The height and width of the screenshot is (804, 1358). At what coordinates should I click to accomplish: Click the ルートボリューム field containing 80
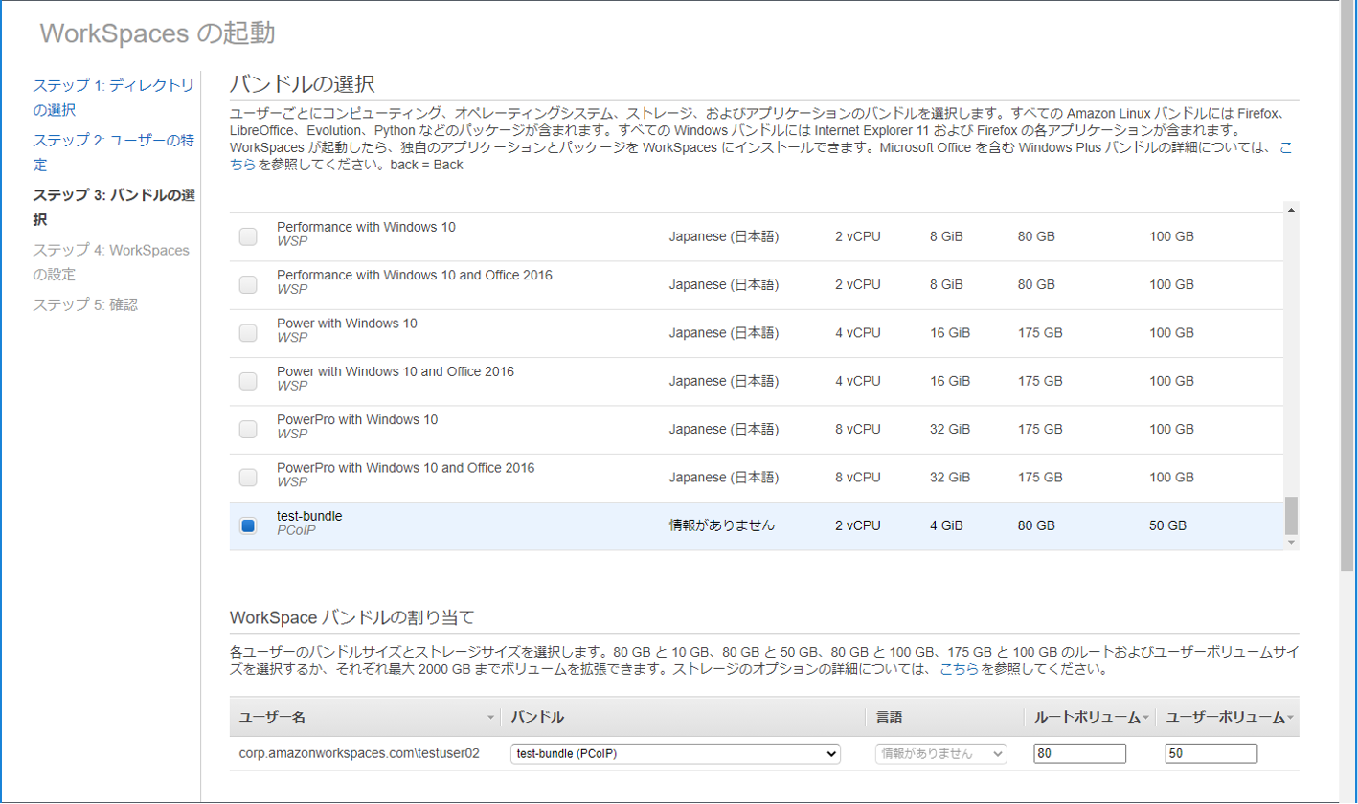[1079, 753]
